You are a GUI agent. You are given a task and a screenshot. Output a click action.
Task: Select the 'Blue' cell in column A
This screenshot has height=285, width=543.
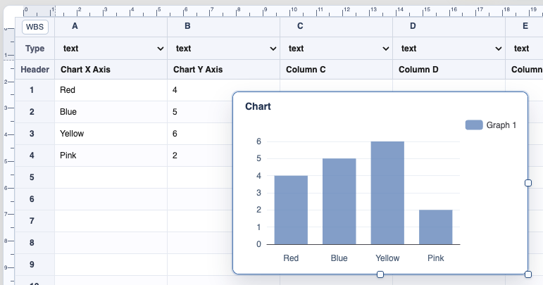(x=111, y=112)
